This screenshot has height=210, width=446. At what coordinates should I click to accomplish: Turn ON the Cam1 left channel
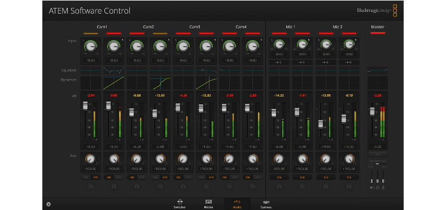pos(86,177)
